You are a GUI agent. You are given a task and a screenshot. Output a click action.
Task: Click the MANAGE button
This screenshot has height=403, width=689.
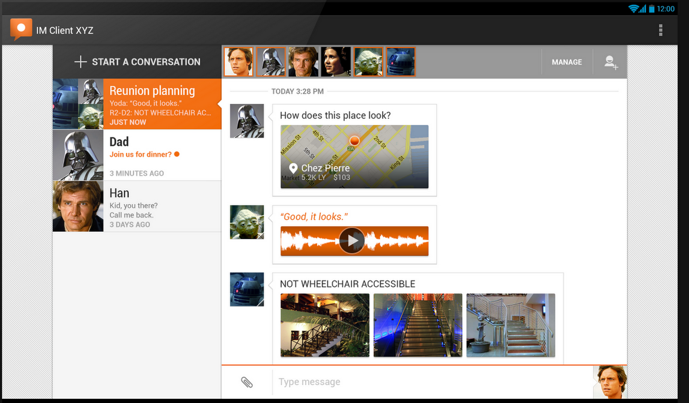[567, 62]
